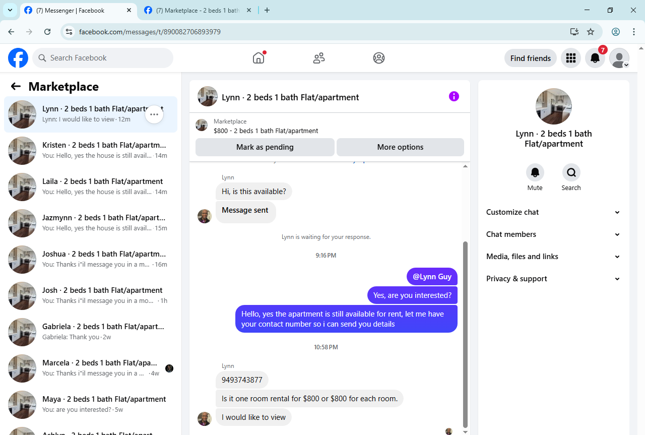Image resolution: width=645 pixels, height=435 pixels.
Task: Open the Groups icon in top navigation
Action: pyautogui.click(x=379, y=58)
